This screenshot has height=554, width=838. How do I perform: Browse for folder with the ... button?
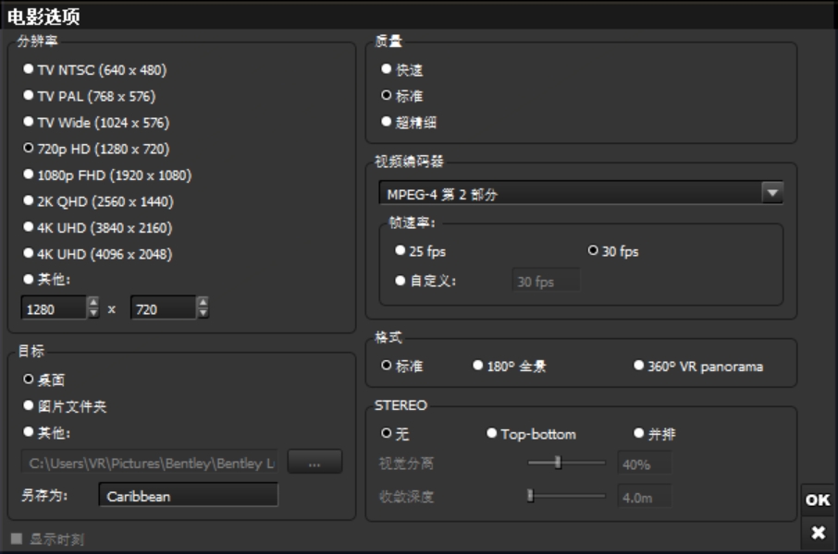click(x=314, y=462)
